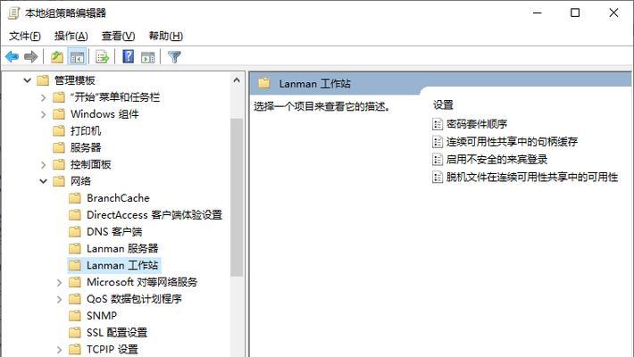Click the Lanman 工作站 header folder icon

[264, 83]
